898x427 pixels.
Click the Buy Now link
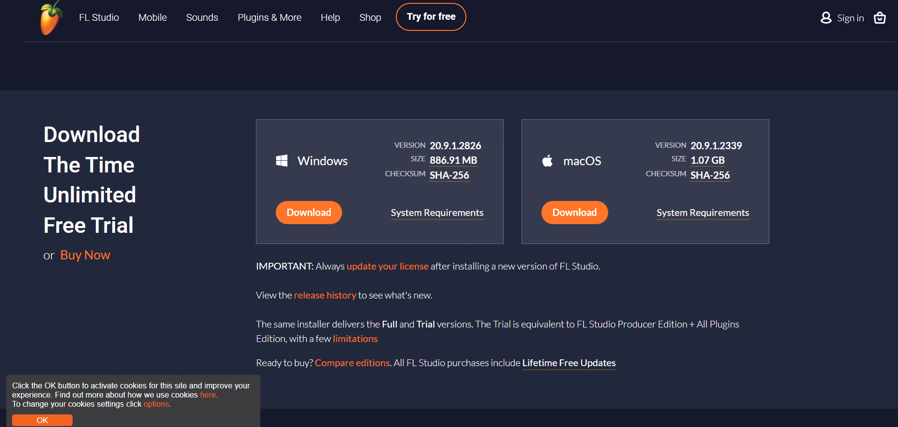[x=85, y=255]
